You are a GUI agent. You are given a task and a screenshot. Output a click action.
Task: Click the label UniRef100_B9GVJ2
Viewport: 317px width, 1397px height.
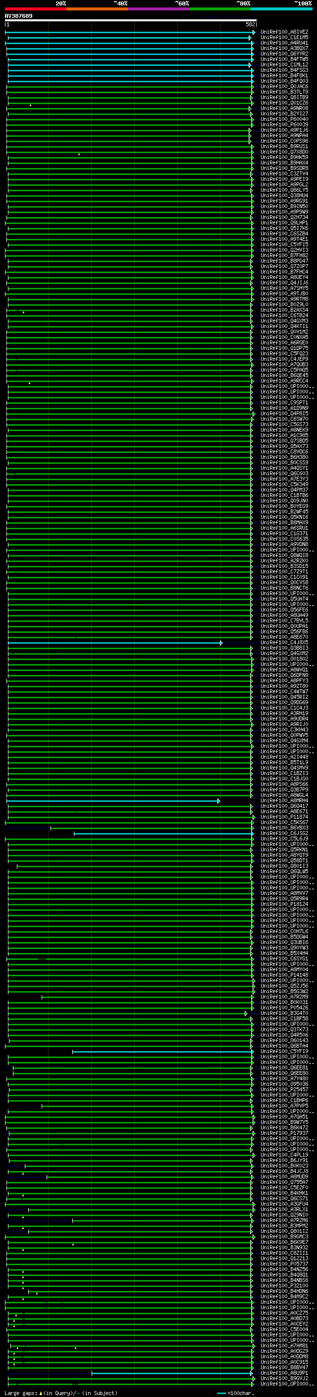pos(284,1378)
